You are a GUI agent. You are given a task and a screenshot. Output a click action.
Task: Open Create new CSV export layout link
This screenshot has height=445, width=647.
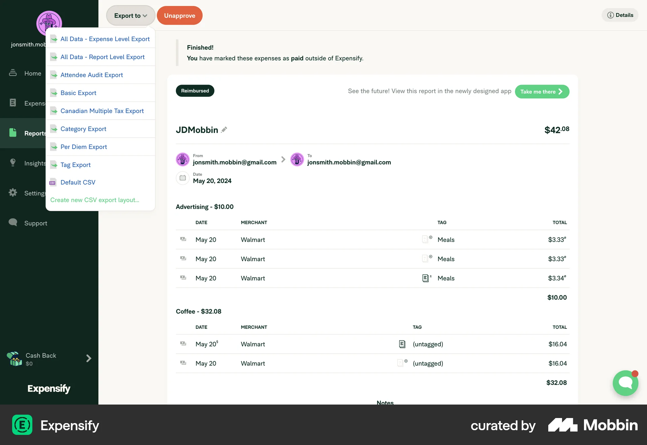point(95,200)
